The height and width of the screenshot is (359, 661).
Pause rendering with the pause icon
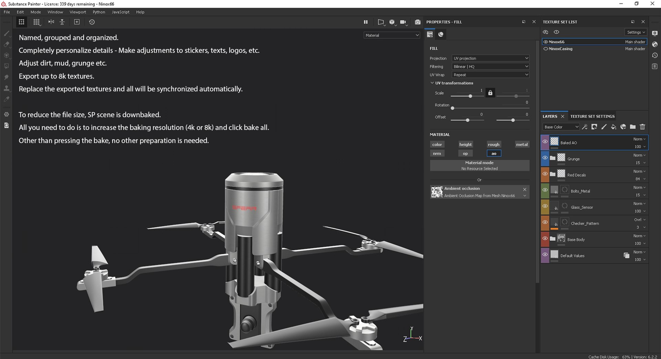(366, 22)
